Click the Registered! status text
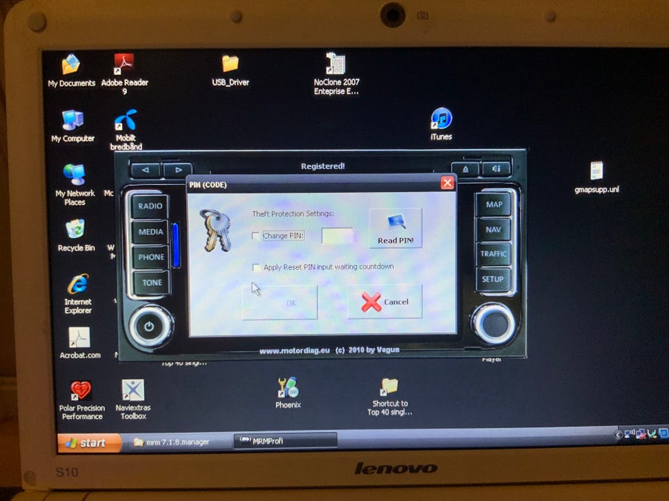This screenshot has width=669, height=501. (x=323, y=166)
